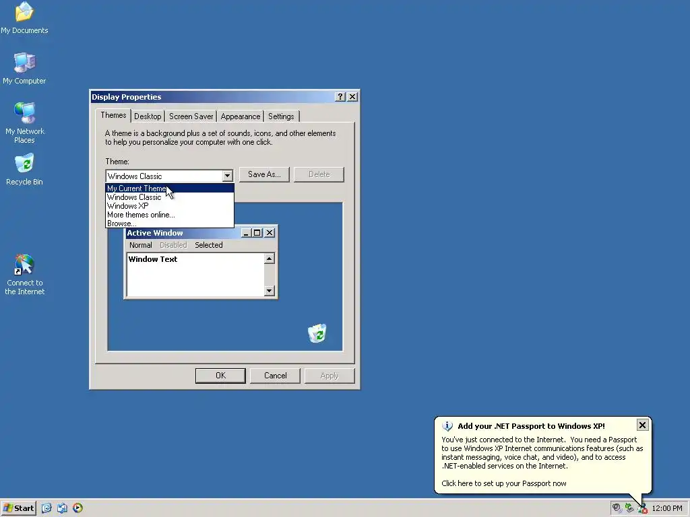Select the My Network Places icon
690x517 pixels.
point(25,123)
